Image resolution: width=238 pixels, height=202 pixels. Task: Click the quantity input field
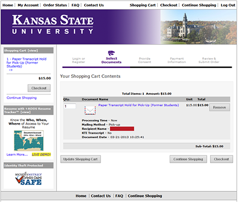click(x=70, y=106)
